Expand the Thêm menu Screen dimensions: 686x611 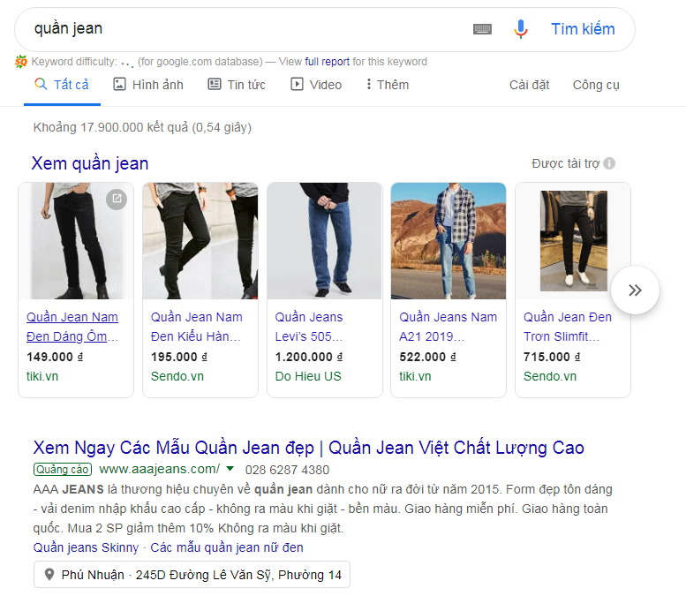(388, 85)
